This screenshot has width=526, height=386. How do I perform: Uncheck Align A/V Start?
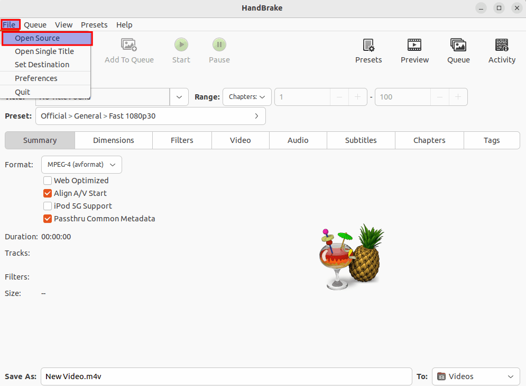[x=48, y=193]
